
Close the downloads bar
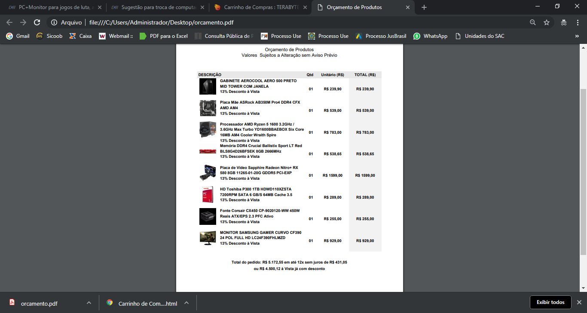(x=579, y=302)
